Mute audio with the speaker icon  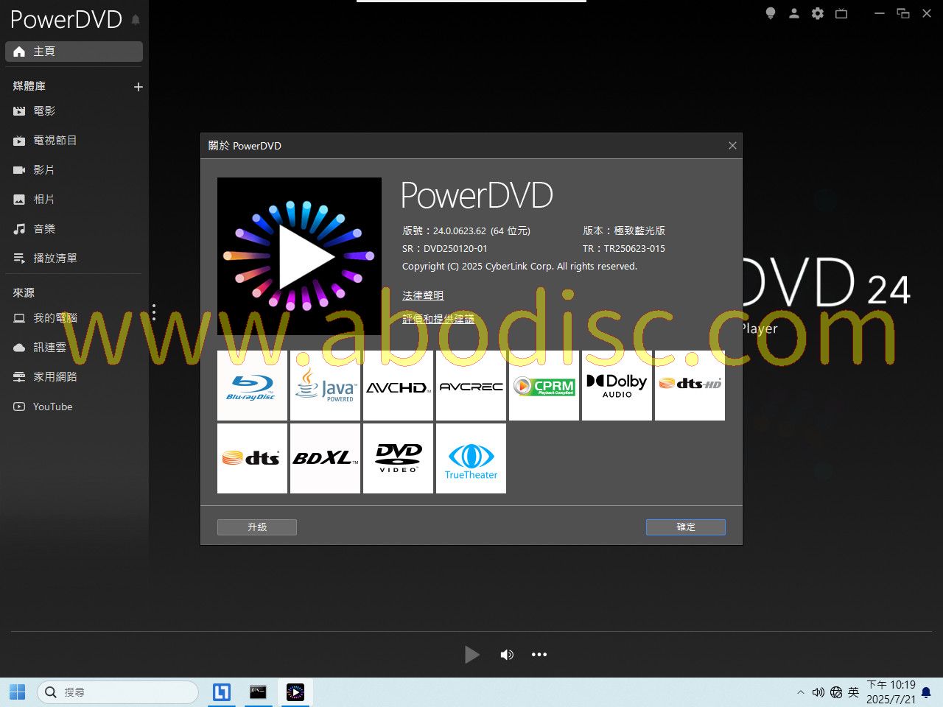(x=507, y=655)
